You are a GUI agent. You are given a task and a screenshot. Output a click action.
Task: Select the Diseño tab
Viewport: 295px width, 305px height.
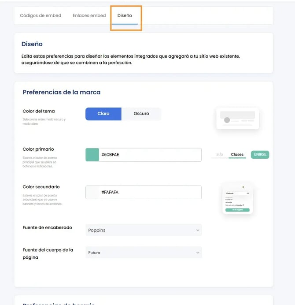pyautogui.click(x=125, y=15)
